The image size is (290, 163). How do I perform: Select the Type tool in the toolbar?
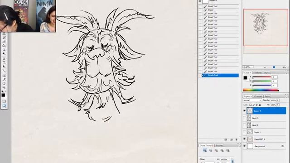tap(4, 62)
